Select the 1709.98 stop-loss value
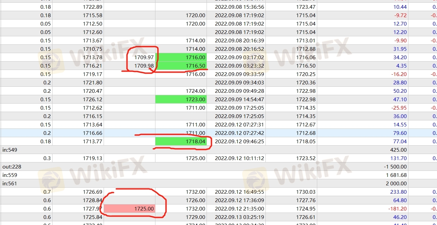437x225 pixels. point(144,66)
